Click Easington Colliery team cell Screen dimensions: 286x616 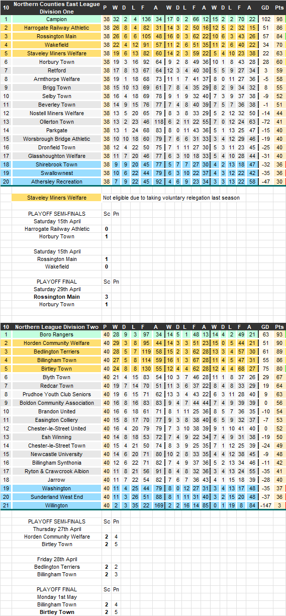point(56,420)
